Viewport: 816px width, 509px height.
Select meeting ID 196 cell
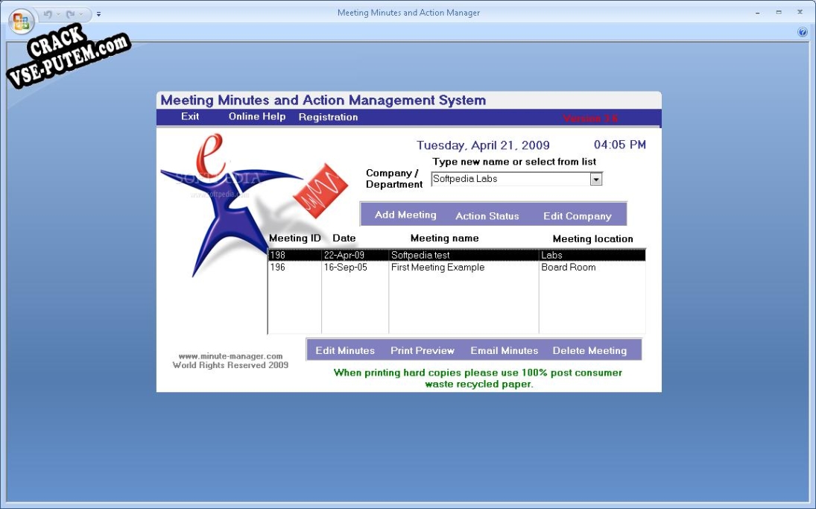[x=295, y=267]
